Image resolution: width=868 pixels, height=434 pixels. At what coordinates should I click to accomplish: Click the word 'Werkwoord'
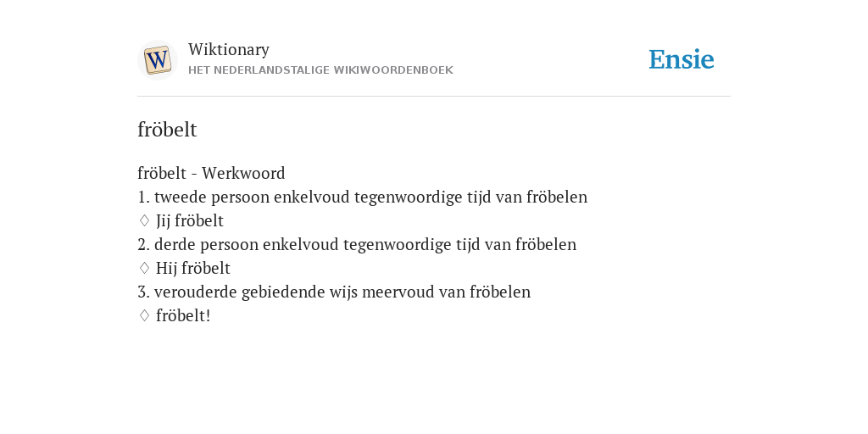[243, 173]
